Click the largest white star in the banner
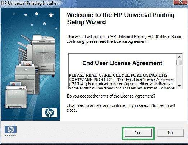 pos(51,15)
